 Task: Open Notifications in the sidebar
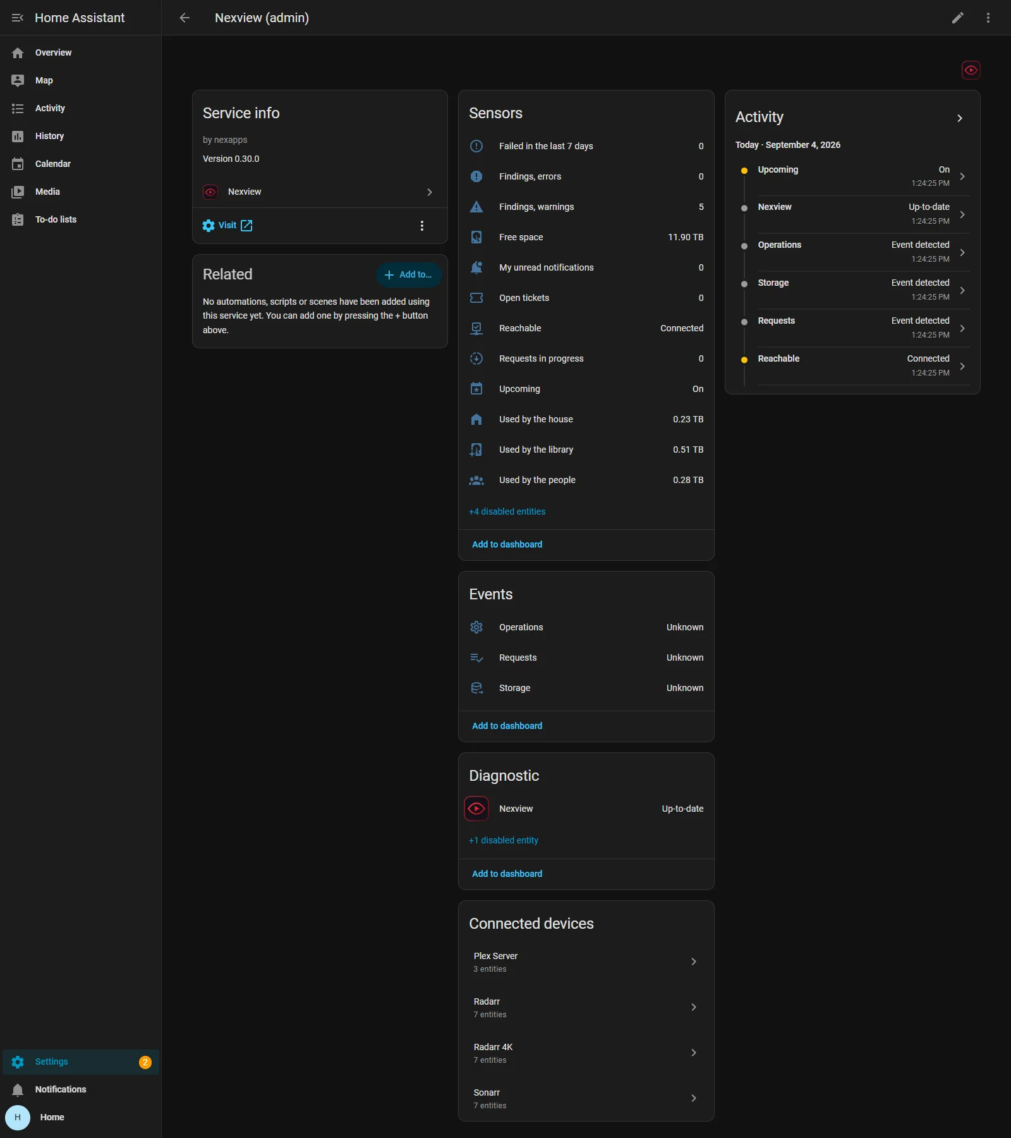tap(81, 1090)
